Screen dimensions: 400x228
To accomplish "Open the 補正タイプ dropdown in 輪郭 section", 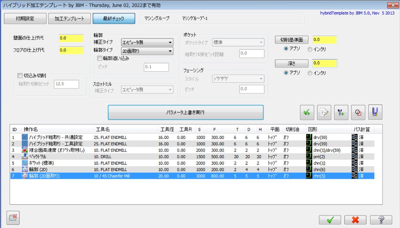I will pyautogui.click(x=147, y=42).
